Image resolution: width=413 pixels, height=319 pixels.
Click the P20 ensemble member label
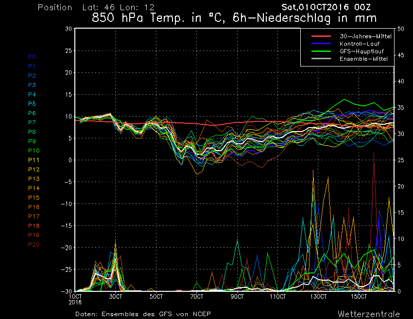pos(34,244)
